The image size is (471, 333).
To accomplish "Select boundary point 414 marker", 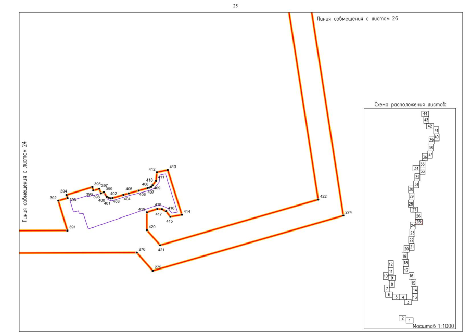I will tap(182, 214).
